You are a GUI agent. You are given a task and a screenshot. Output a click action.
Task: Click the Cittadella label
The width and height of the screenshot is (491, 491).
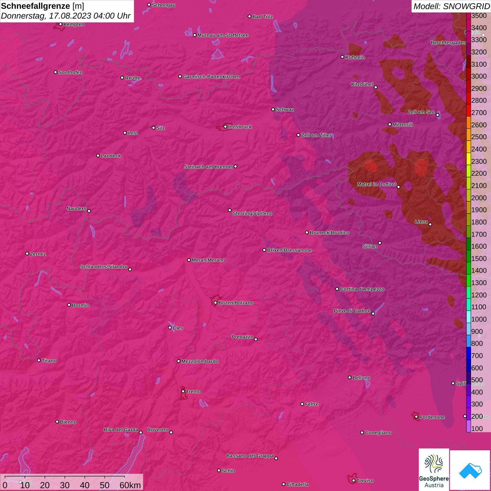click(x=297, y=484)
